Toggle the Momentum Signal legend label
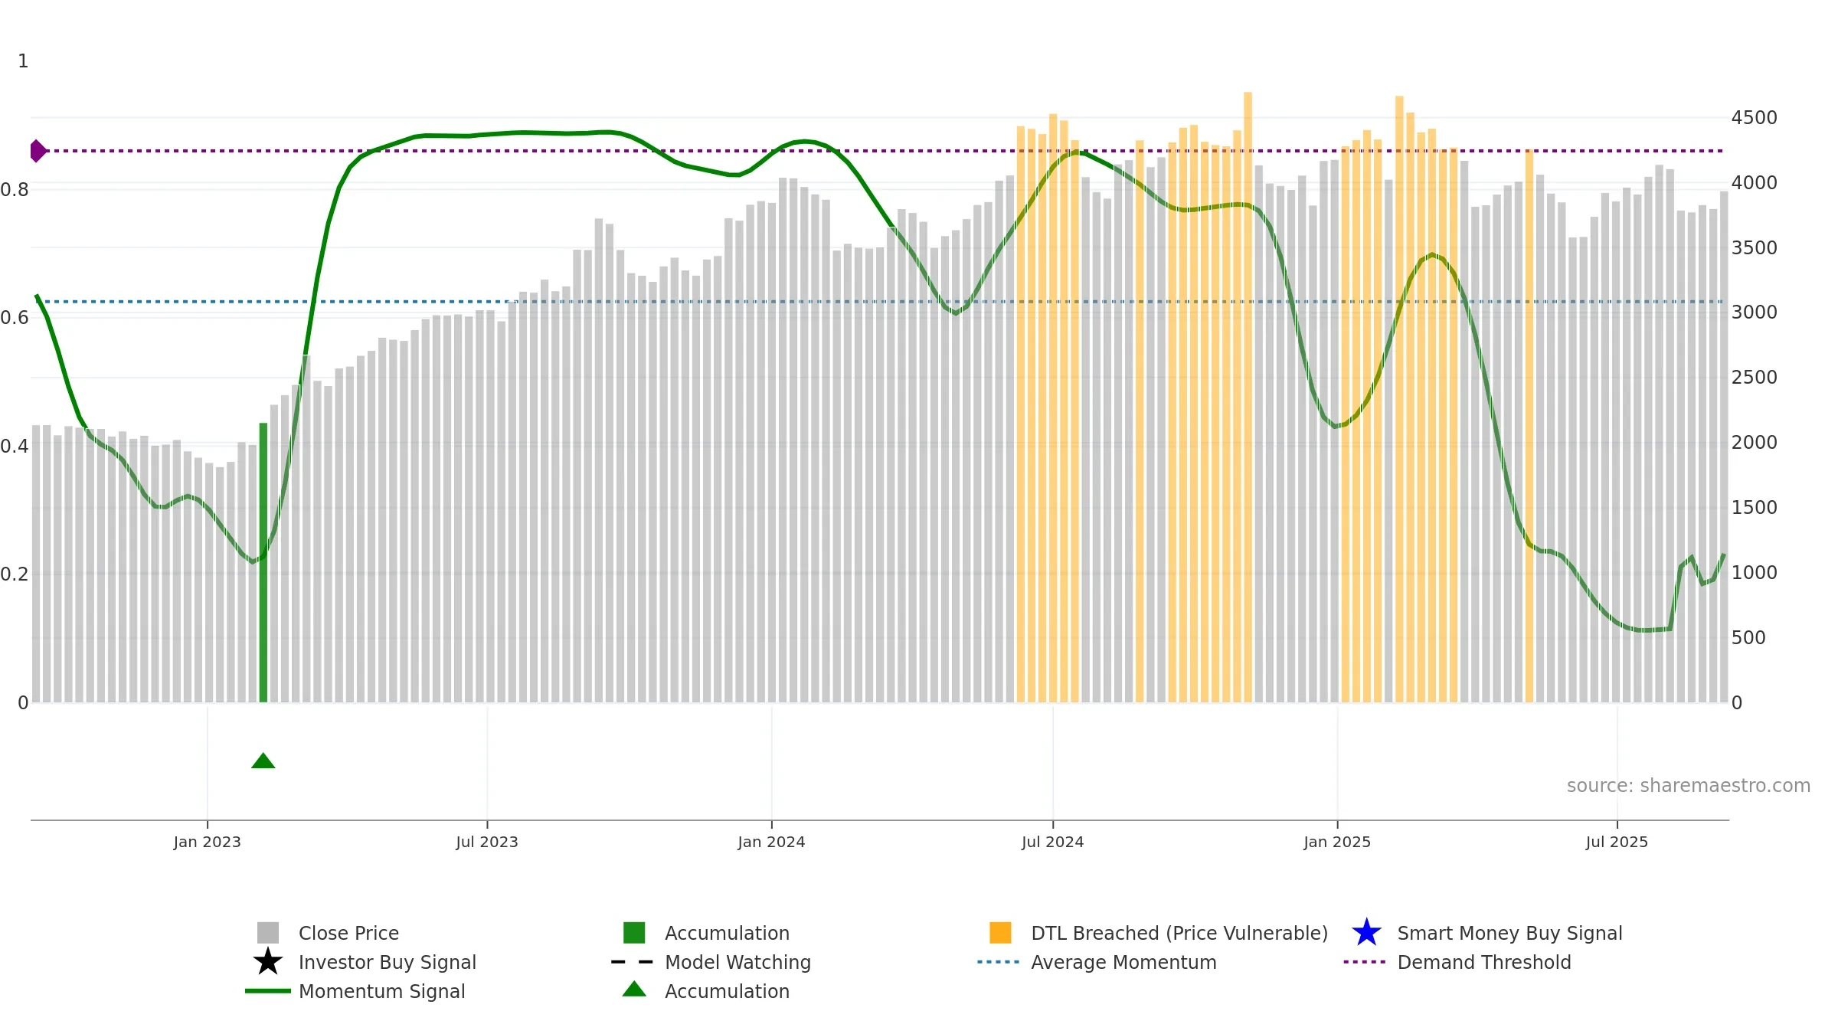Image resolution: width=1838 pixels, height=1034 pixels. 381,991
